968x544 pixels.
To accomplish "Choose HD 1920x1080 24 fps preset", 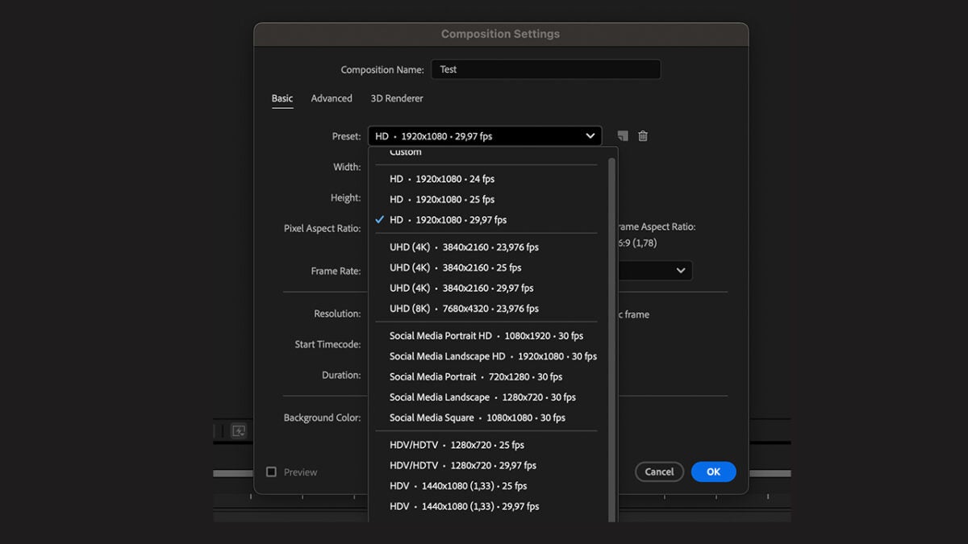I will [x=442, y=179].
